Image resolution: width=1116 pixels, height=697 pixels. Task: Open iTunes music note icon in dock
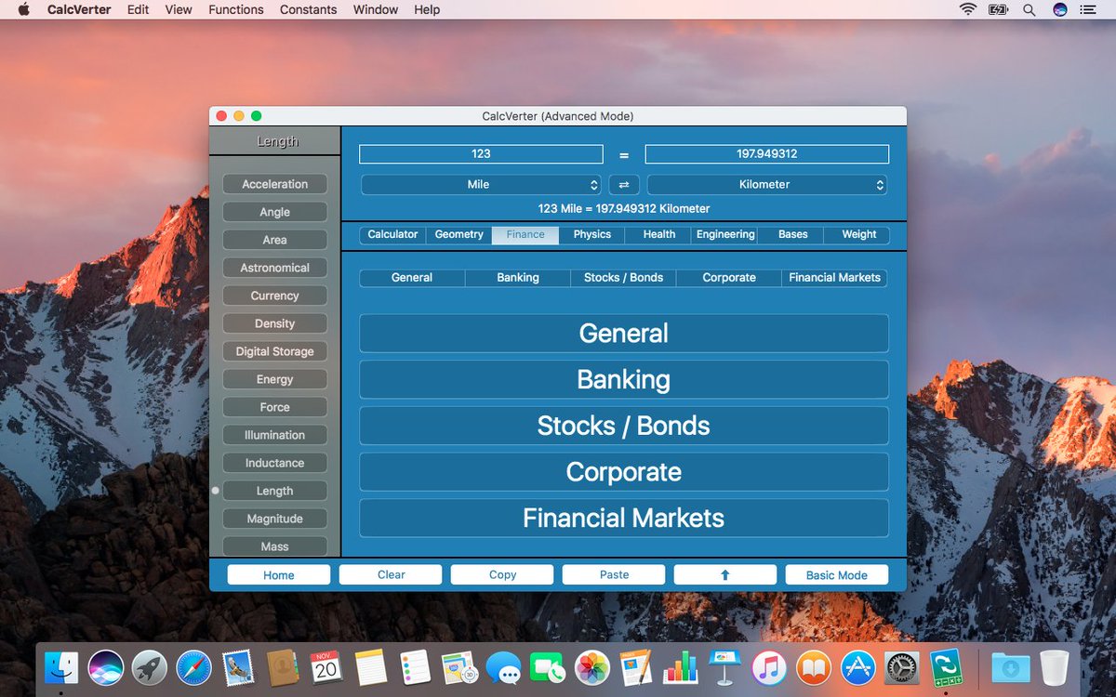[x=769, y=667]
